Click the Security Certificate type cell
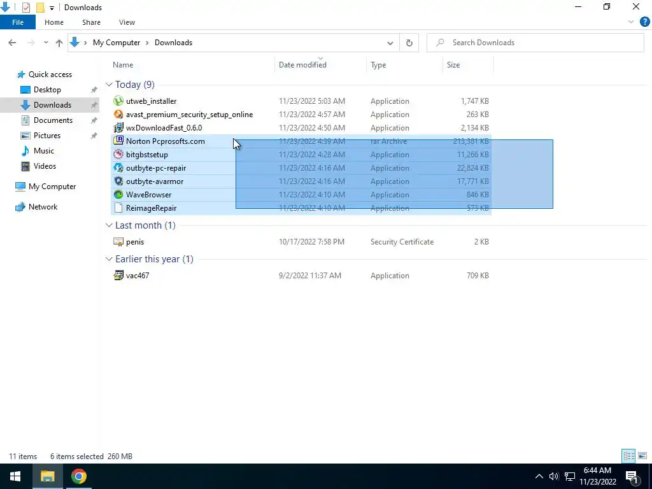This screenshot has height=489, width=652. [x=402, y=241]
